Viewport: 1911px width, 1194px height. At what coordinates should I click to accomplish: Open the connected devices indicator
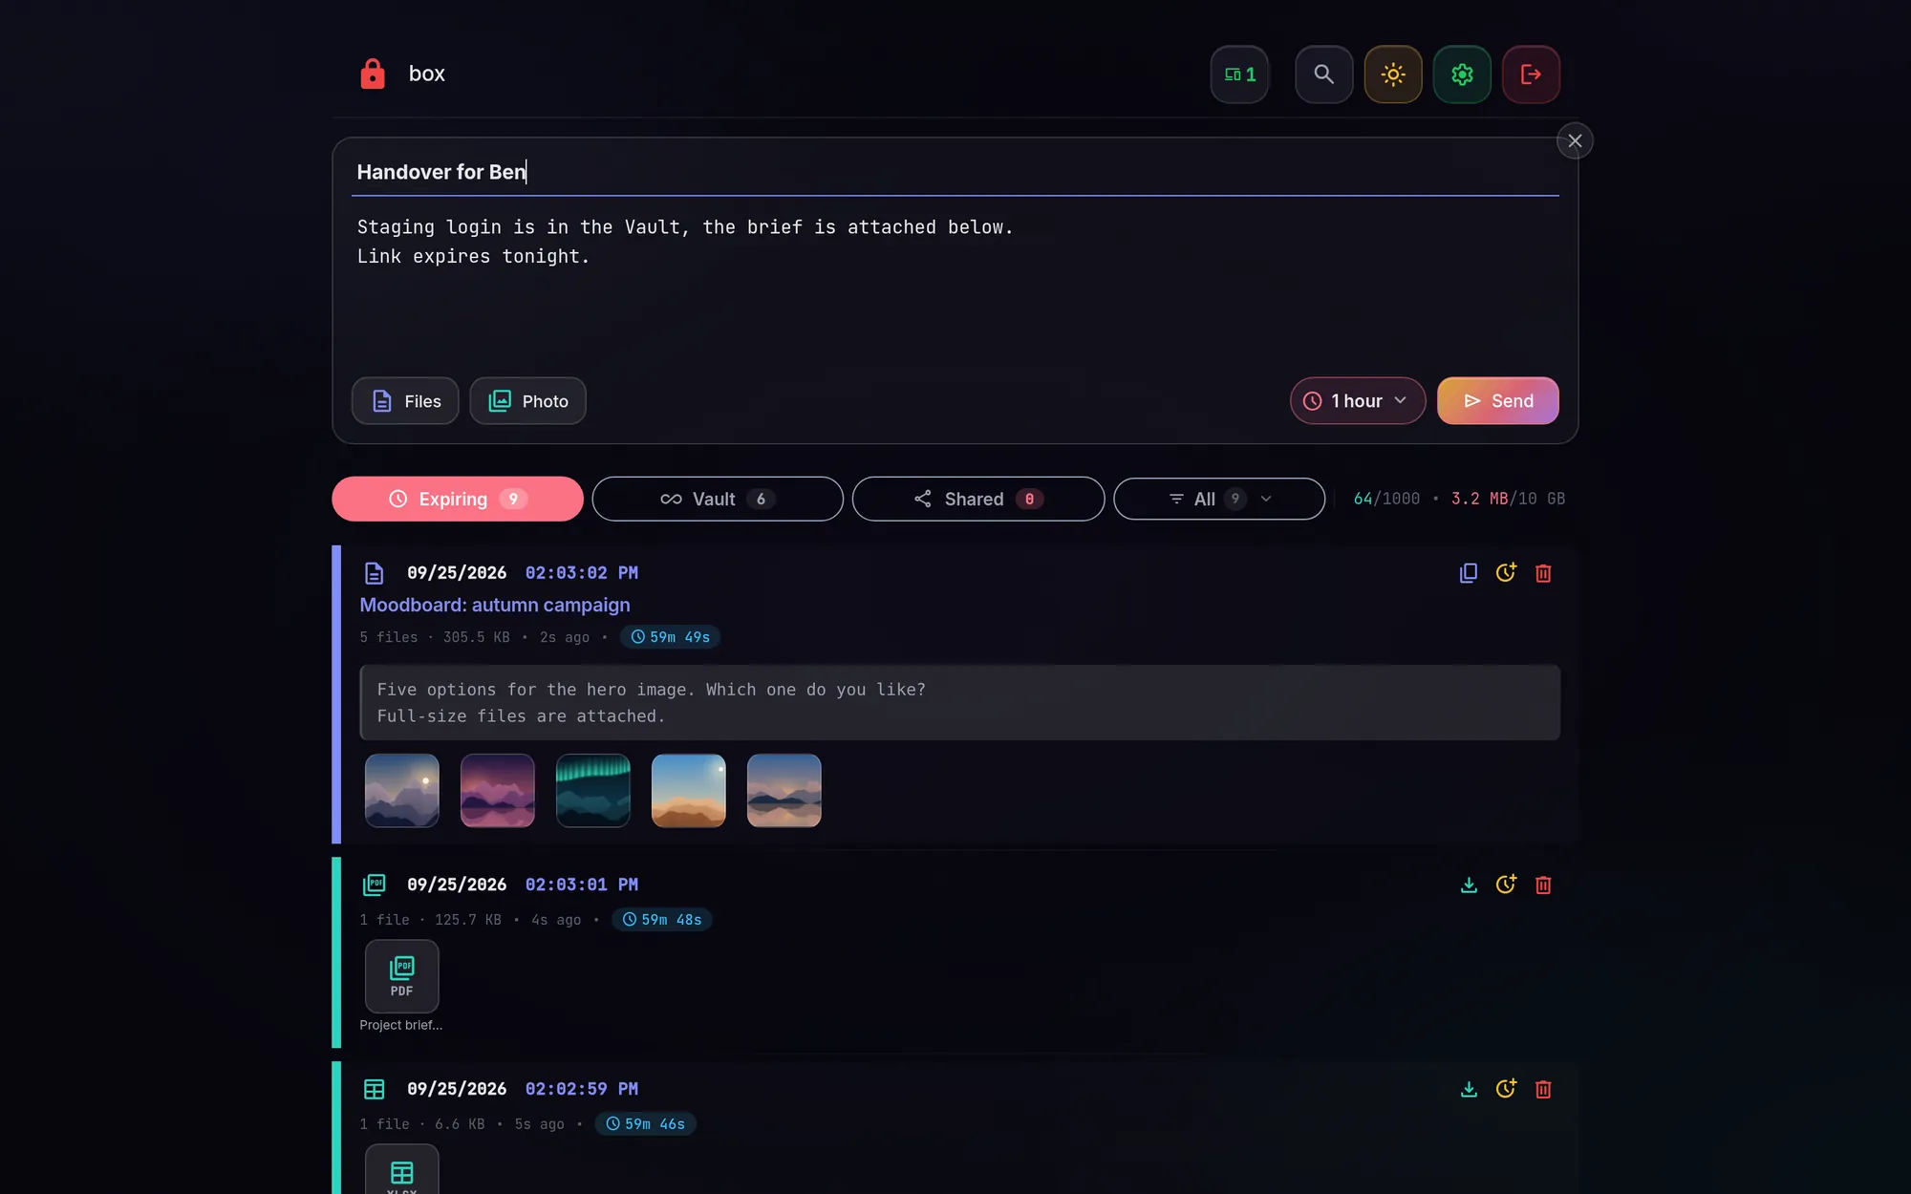pyautogui.click(x=1239, y=75)
